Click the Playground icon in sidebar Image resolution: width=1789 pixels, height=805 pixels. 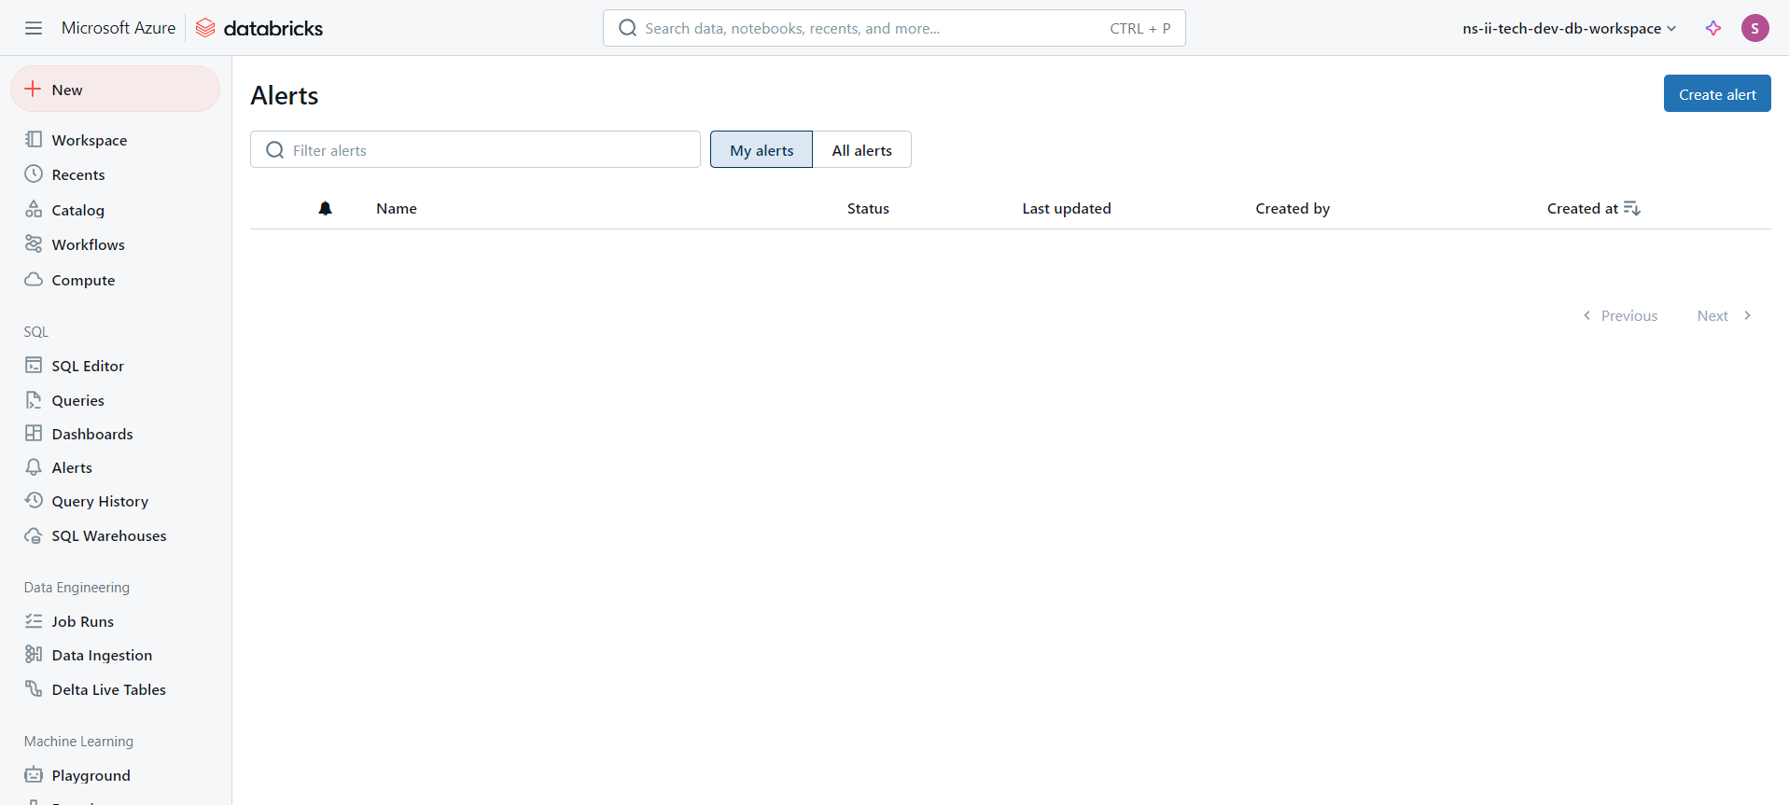point(34,774)
